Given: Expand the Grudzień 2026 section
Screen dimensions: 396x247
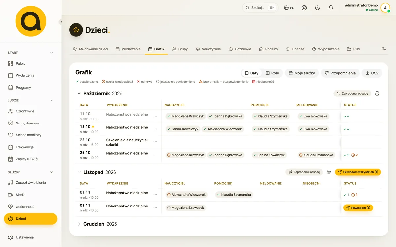Looking at the screenshot, I should coord(79,224).
